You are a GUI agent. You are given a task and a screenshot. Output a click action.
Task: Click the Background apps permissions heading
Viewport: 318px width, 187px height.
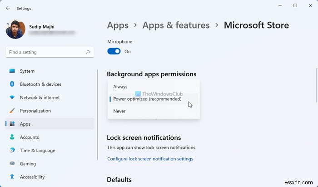(x=151, y=74)
